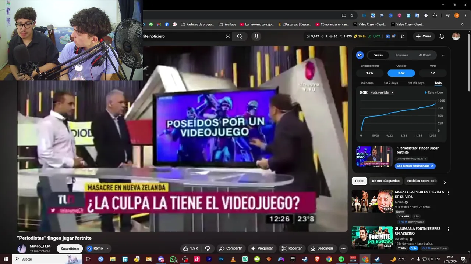
Task: Click the Descargar button
Action: click(x=322, y=248)
